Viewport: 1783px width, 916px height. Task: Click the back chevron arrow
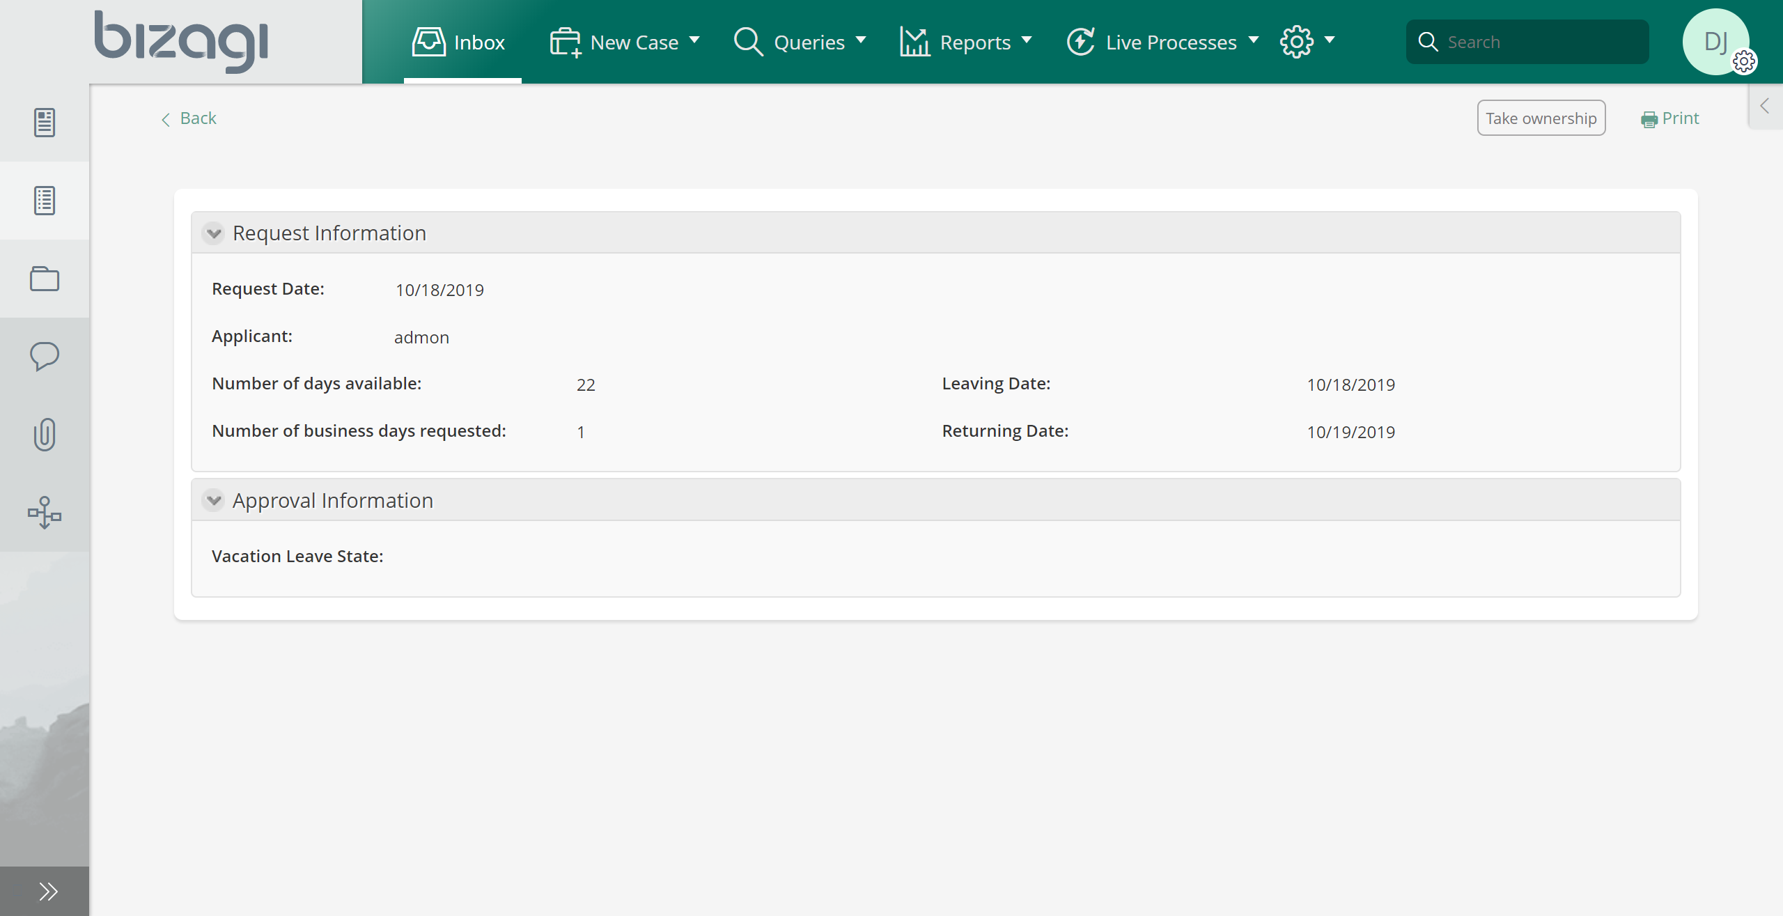click(x=166, y=119)
